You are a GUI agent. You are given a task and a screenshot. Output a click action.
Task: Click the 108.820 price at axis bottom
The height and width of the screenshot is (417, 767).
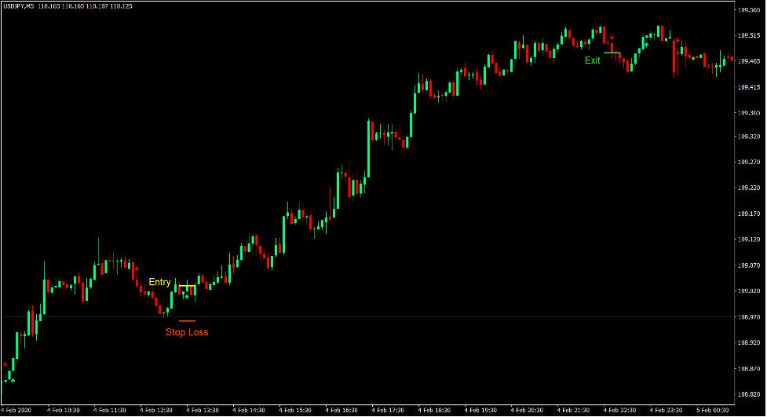pos(748,394)
